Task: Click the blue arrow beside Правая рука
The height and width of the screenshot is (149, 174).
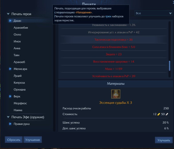Action: point(10,124)
